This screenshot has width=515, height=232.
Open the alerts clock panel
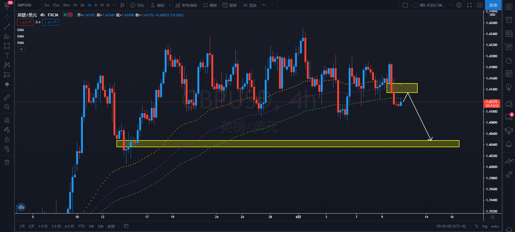[x=509, y=20]
